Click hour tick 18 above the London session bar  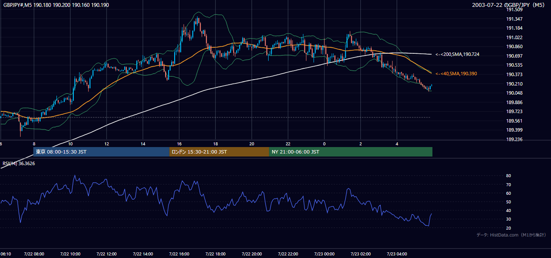(x=216, y=144)
